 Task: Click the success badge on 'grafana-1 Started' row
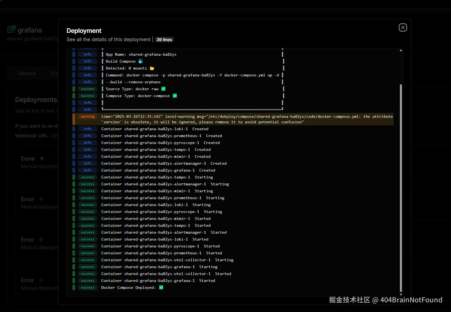tap(88, 281)
